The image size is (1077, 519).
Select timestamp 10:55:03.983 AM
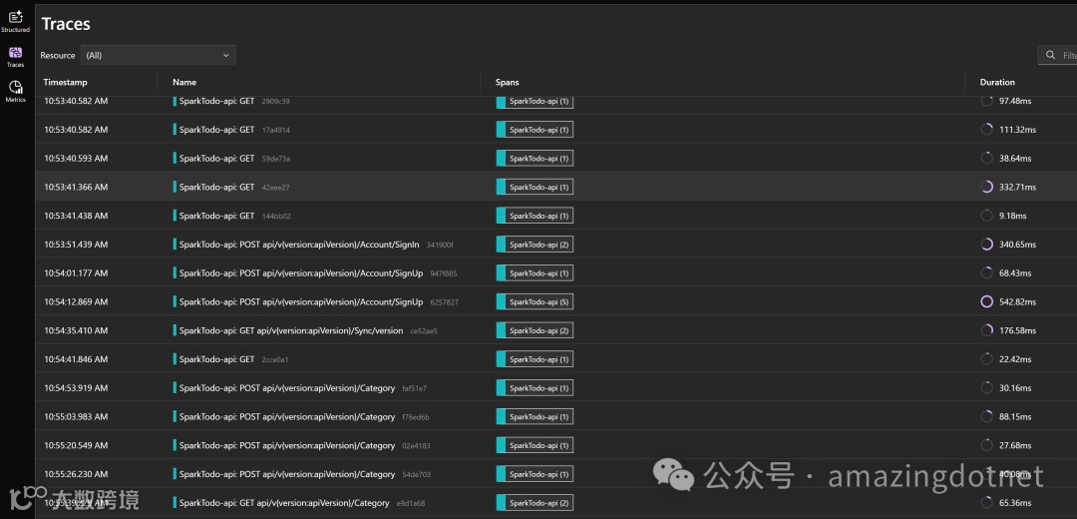tap(76, 416)
